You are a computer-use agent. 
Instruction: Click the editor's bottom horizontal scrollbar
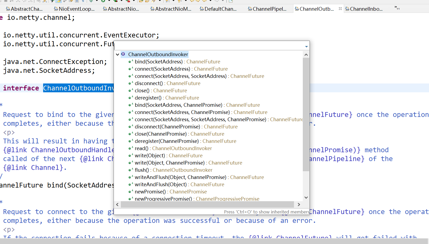tap(214, 241)
